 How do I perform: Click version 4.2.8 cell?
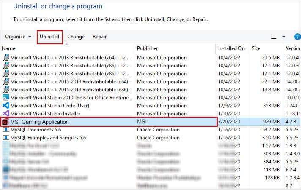point(291,122)
